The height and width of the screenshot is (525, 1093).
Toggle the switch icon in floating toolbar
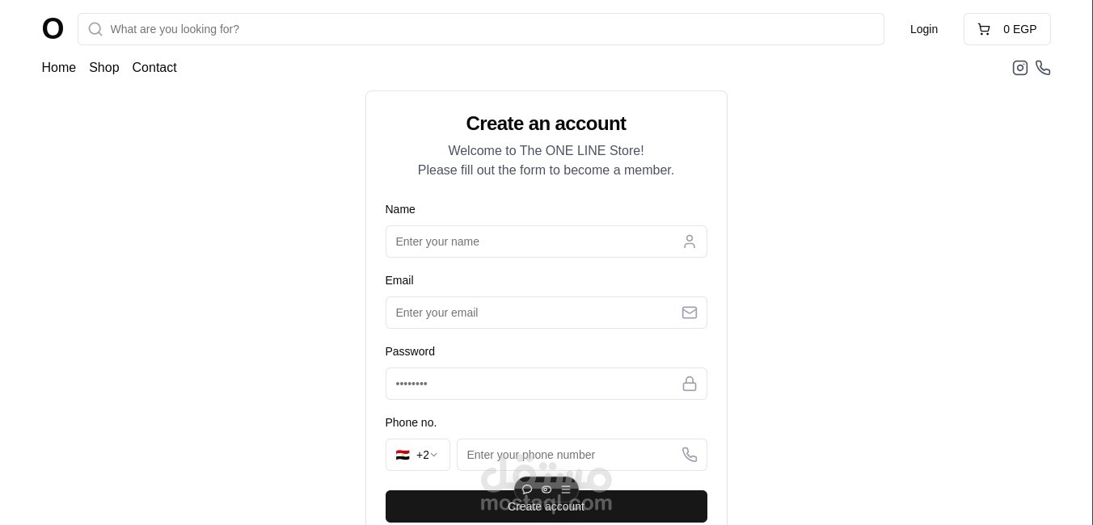click(546, 489)
